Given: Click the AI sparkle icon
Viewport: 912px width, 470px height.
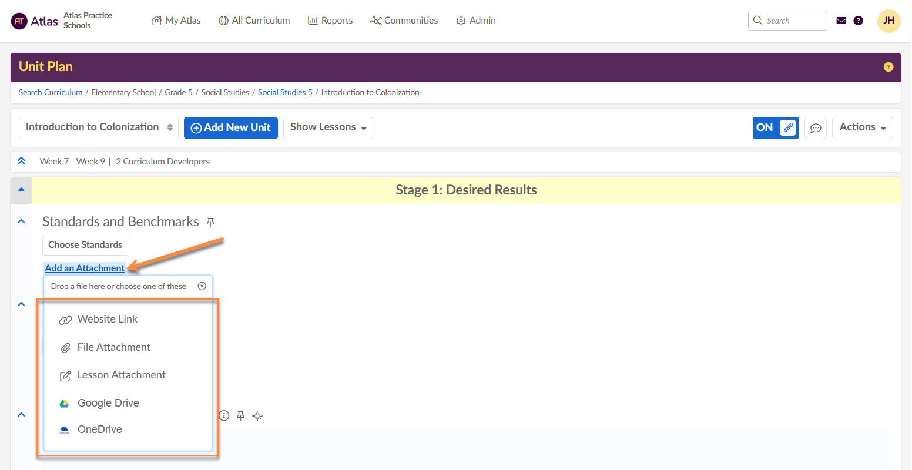Looking at the screenshot, I should (x=257, y=416).
